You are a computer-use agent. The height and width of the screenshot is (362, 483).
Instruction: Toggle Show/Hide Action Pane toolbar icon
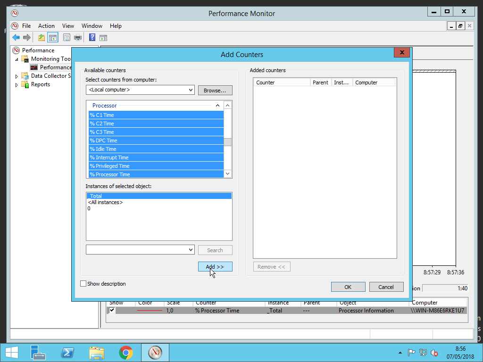(x=103, y=38)
